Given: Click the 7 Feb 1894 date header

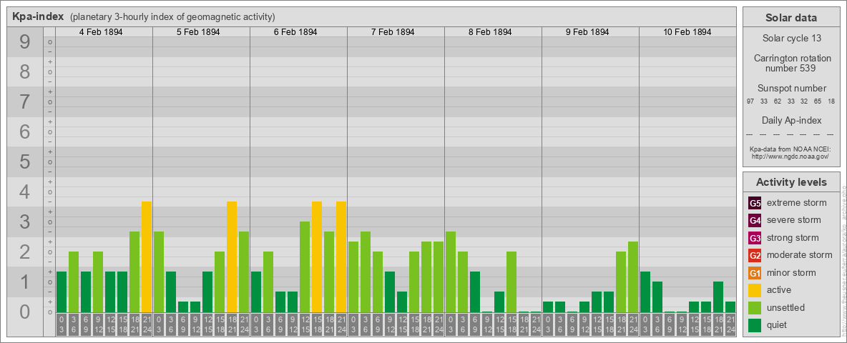Looking at the screenshot, I should (393, 32).
